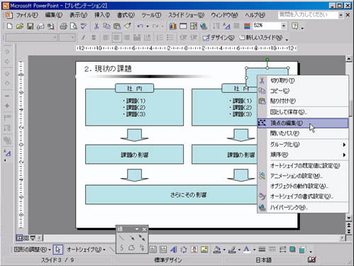Insert a table with the table icon
The height and width of the screenshot is (266, 354).
(183, 26)
